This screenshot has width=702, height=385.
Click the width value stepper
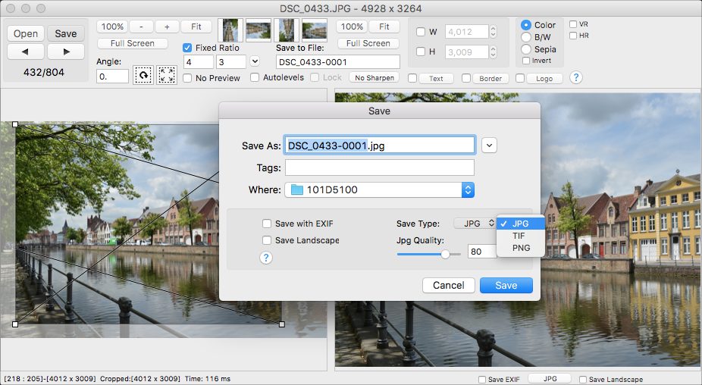(x=493, y=32)
